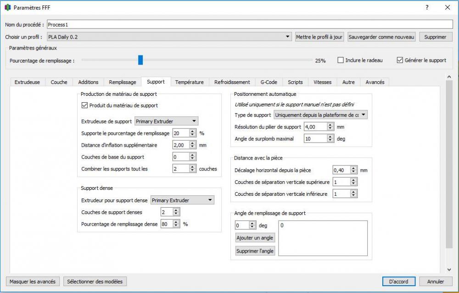Click Mettre le profil à jour button
Image resolution: width=459 pixels, height=293 pixels.
[319, 37]
